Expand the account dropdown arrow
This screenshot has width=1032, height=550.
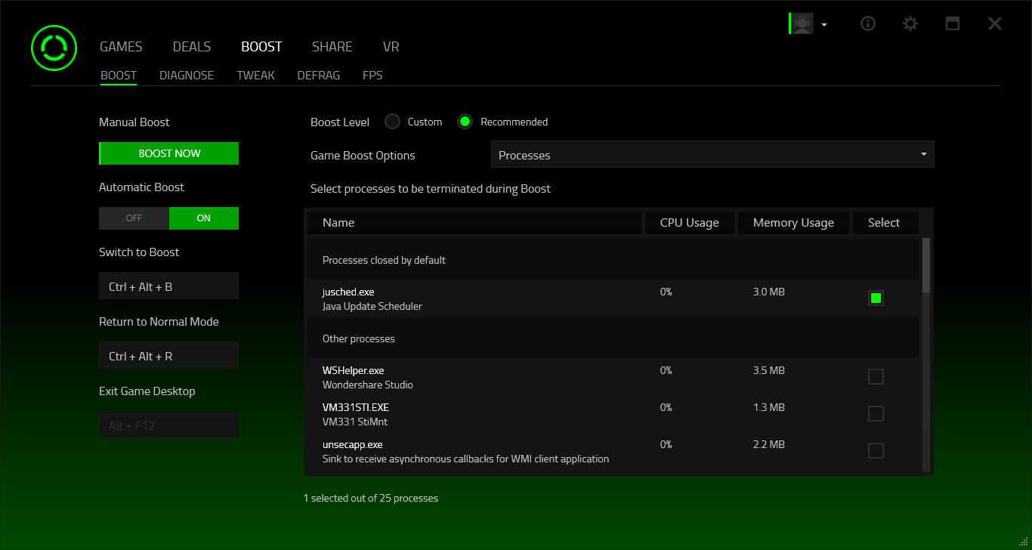pos(824,24)
